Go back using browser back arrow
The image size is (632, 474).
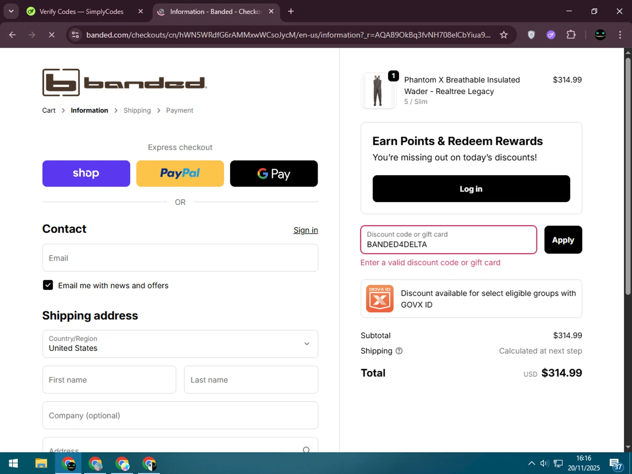coord(12,35)
